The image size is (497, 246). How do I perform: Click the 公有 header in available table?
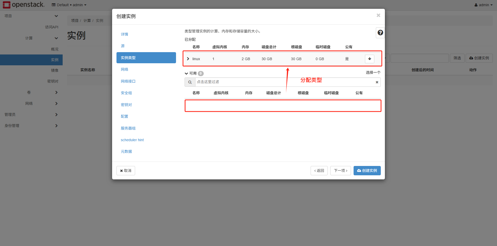pyautogui.click(x=359, y=93)
